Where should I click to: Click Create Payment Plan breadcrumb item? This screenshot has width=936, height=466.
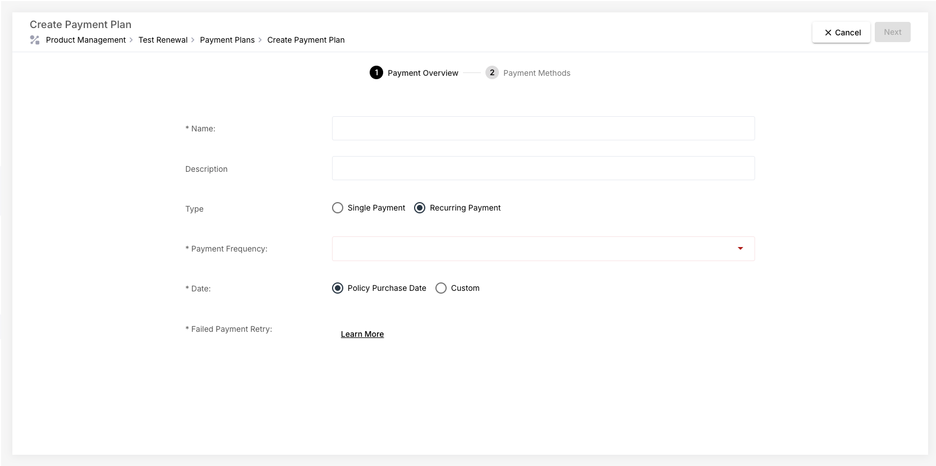[x=306, y=40]
